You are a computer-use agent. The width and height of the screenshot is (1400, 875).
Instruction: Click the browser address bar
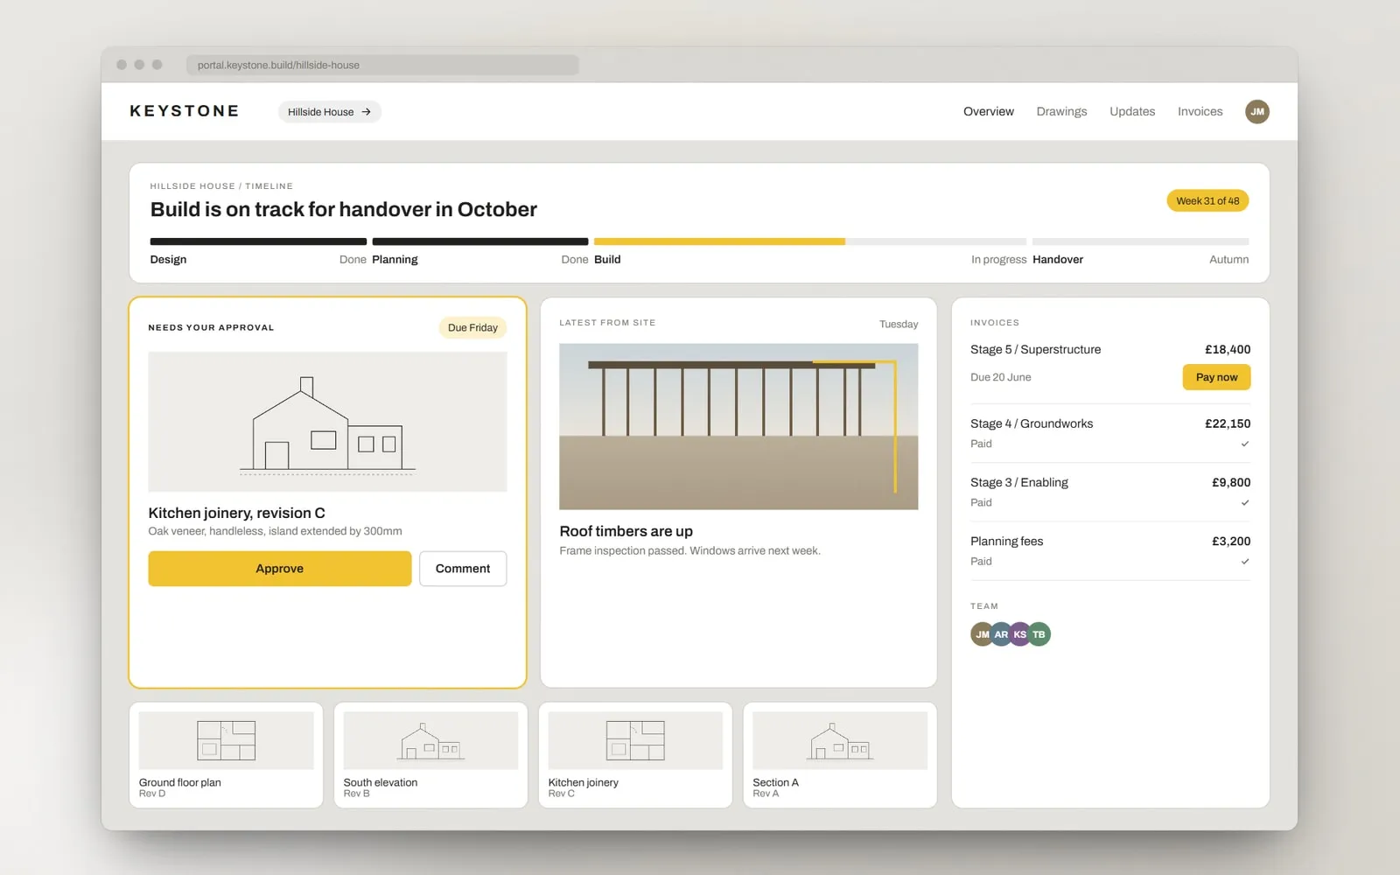point(382,65)
